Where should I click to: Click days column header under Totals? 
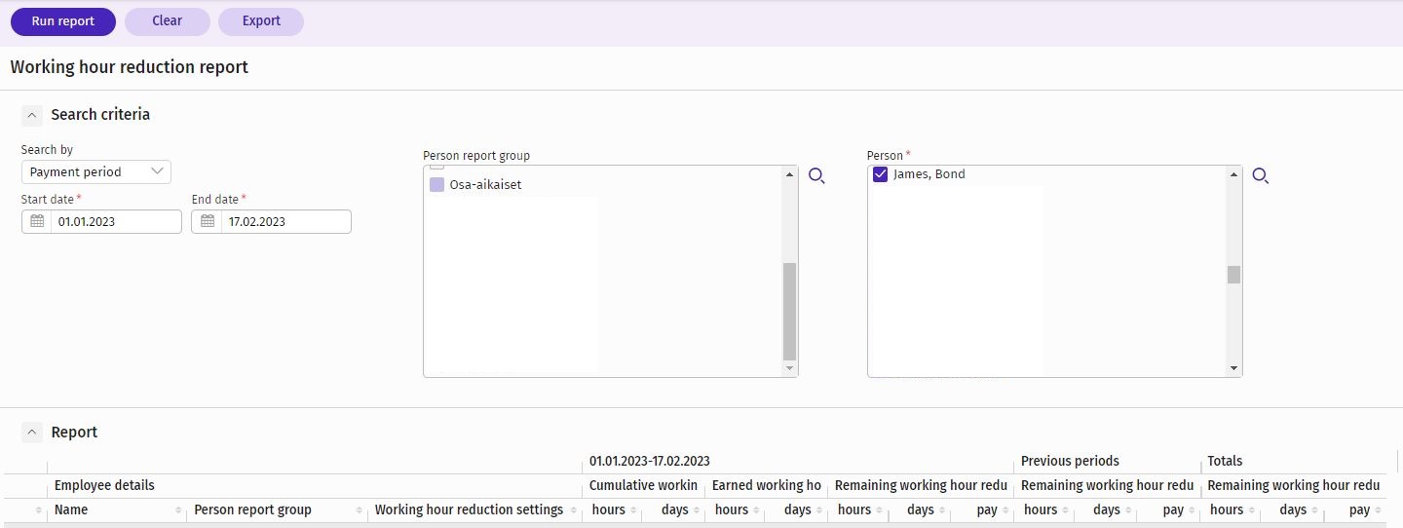[1293, 510]
